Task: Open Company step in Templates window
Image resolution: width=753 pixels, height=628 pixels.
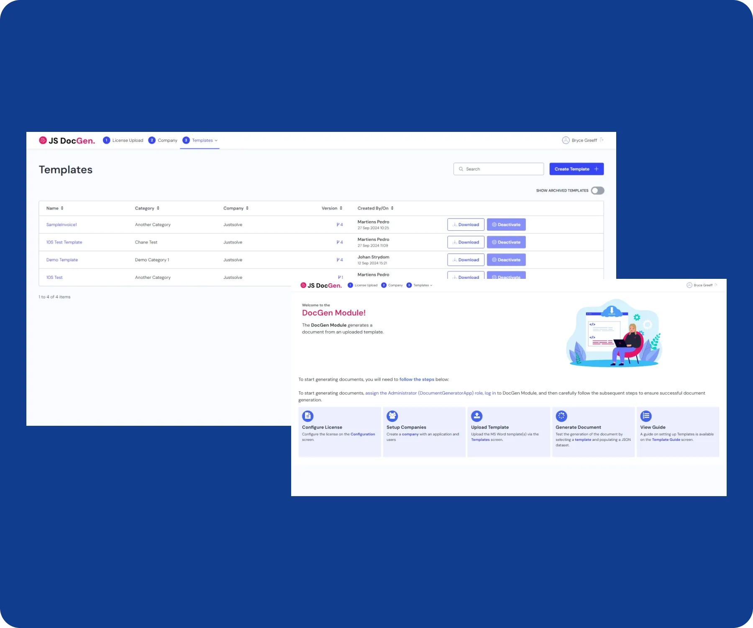Action: pyautogui.click(x=163, y=140)
